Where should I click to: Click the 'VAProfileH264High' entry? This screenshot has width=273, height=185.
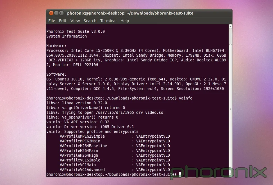[79, 155]
